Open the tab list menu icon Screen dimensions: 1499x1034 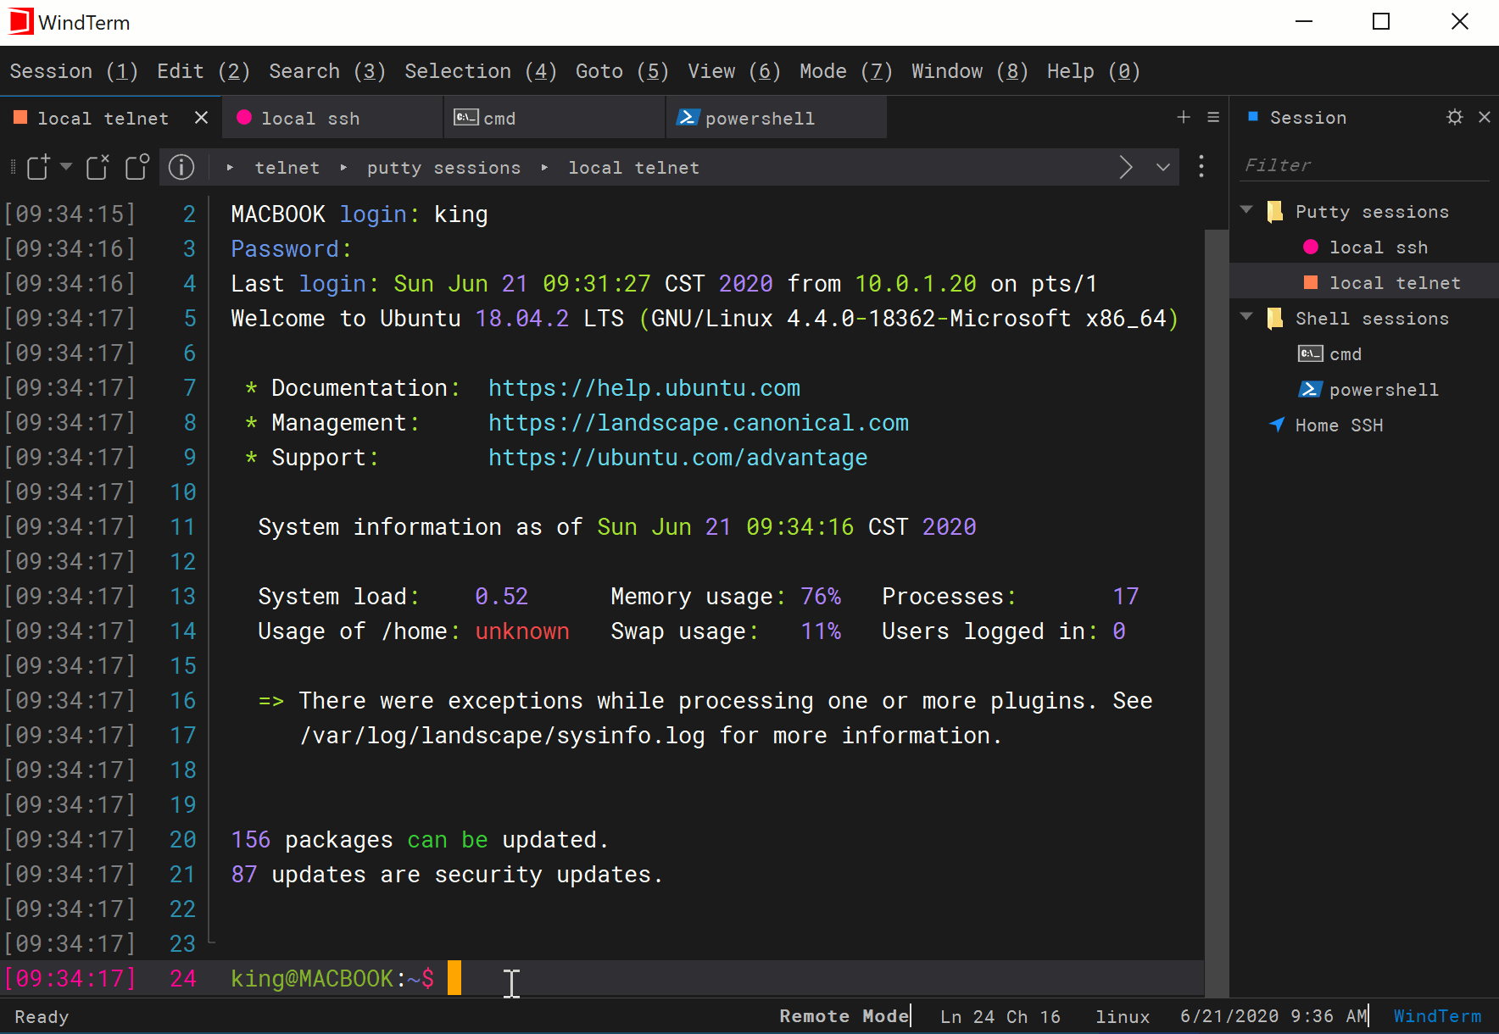[1213, 117]
